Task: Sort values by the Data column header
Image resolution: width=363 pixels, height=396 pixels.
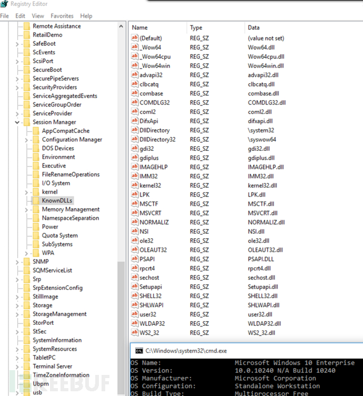Action: click(304, 27)
